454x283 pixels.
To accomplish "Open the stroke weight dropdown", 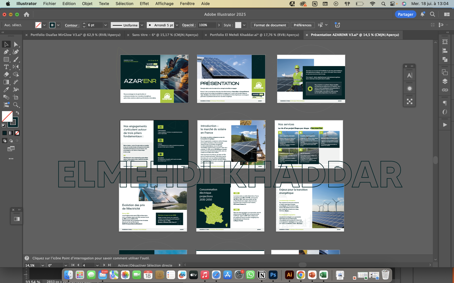I will click(106, 25).
